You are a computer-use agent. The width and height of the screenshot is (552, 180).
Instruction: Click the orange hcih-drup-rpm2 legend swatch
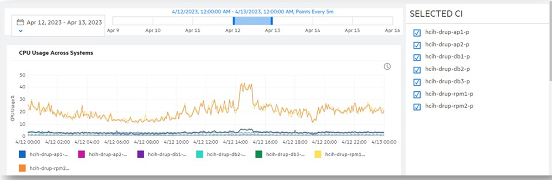pyautogui.click(x=22, y=168)
